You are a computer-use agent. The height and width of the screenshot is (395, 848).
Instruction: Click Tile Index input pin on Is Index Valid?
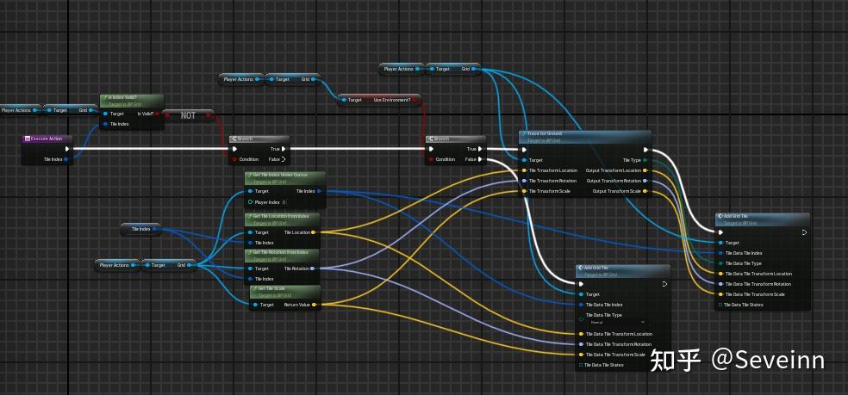[x=105, y=124]
